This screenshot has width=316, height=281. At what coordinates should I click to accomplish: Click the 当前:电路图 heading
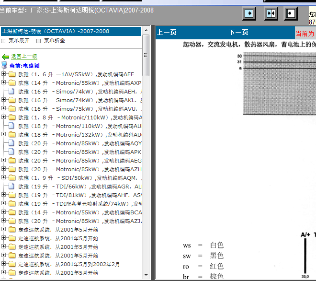pyautogui.click(x=24, y=66)
